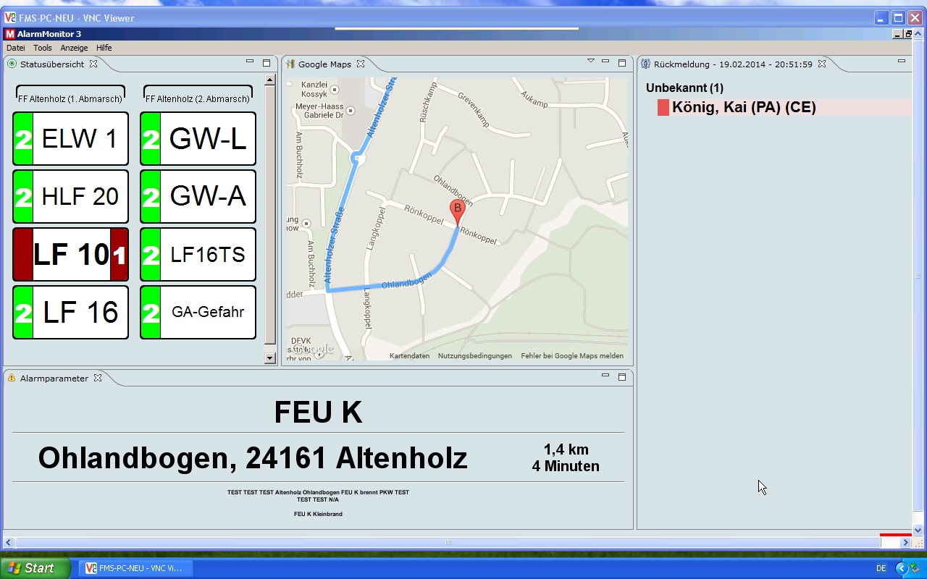The height and width of the screenshot is (579, 927).
Task: Maximize the Google Maps panel
Action: pyautogui.click(x=621, y=63)
